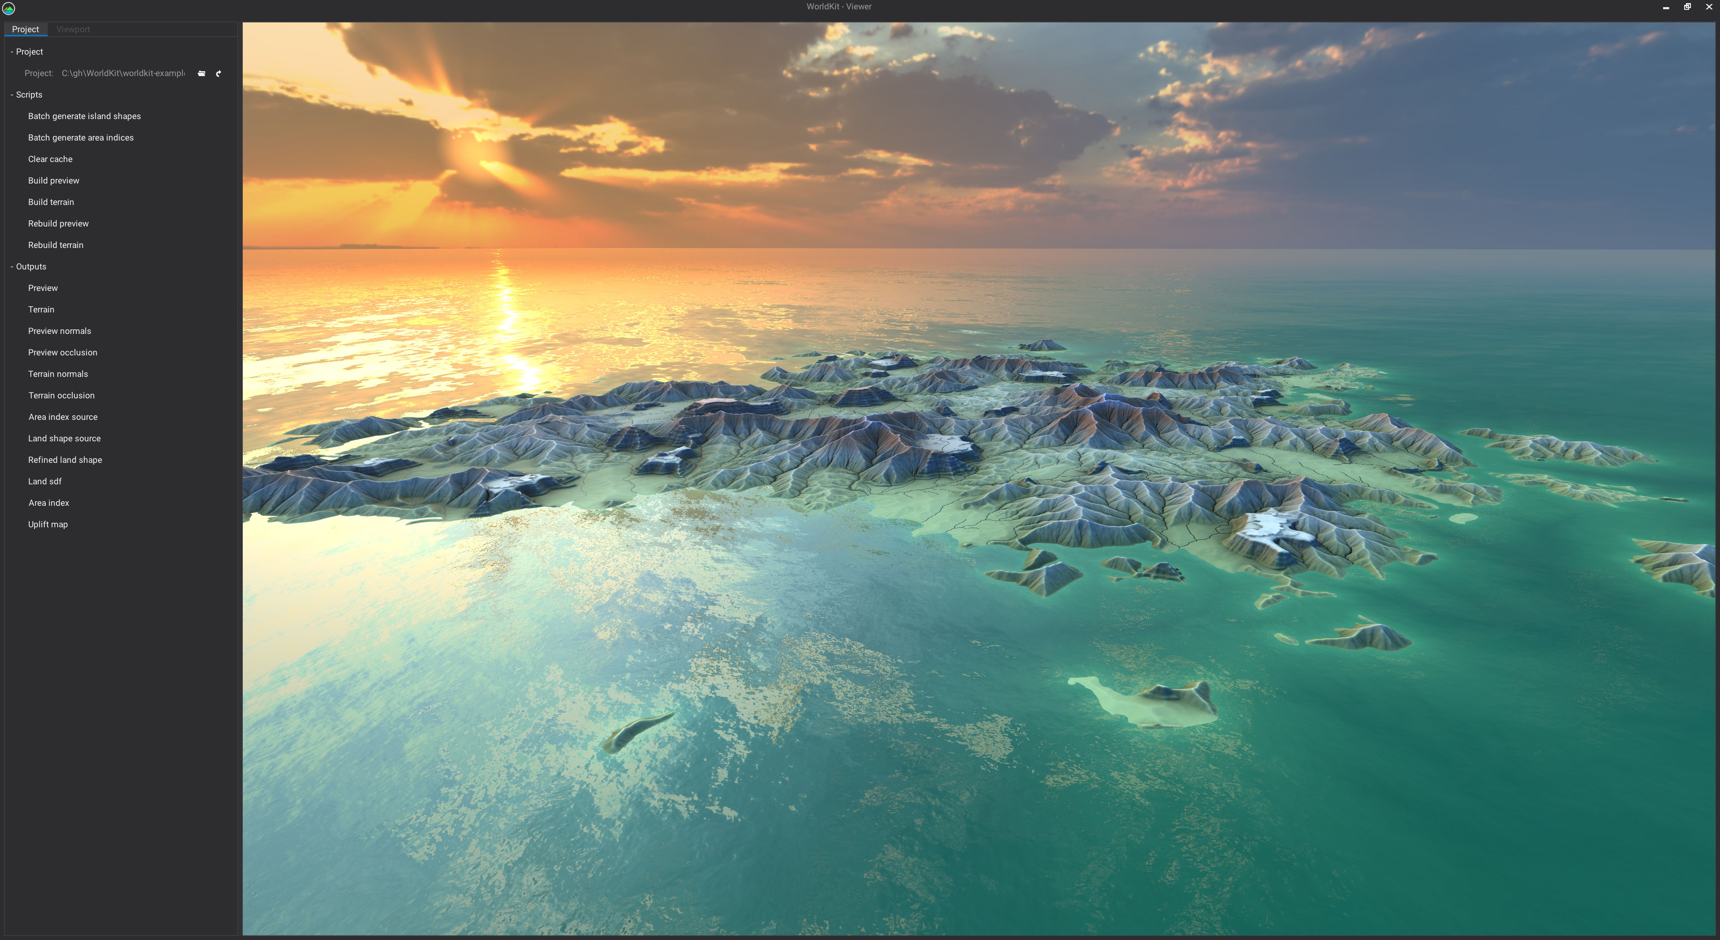Run the Rebuild preview script
Image resolution: width=1720 pixels, height=940 pixels.
pyautogui.click(x=58, y=223)
